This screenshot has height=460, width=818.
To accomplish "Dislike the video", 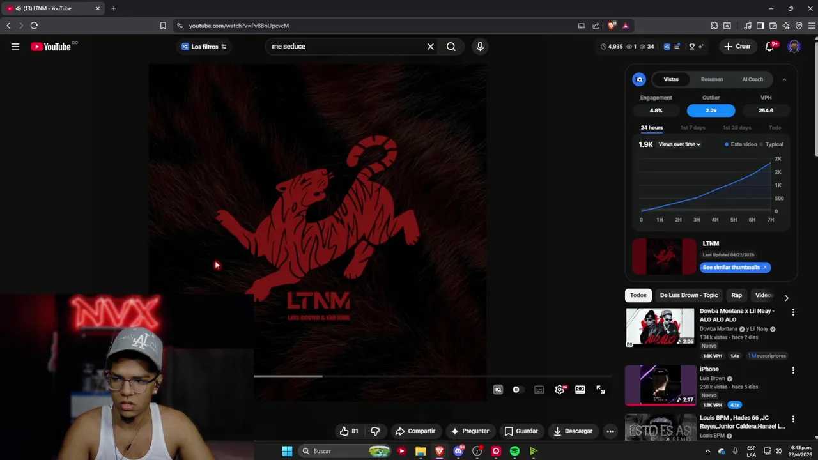I will [x=375, y=431].
